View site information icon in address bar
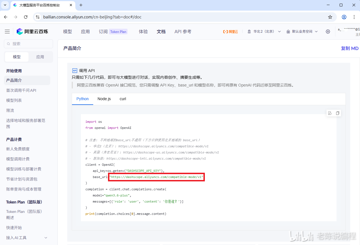The width and height of the screenshot is (360, 245). click(38, 17)
